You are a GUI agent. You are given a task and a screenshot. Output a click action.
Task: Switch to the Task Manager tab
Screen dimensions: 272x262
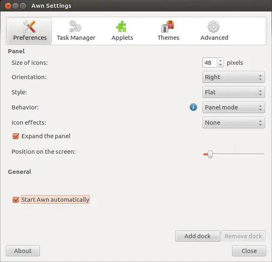click(76, 31)
